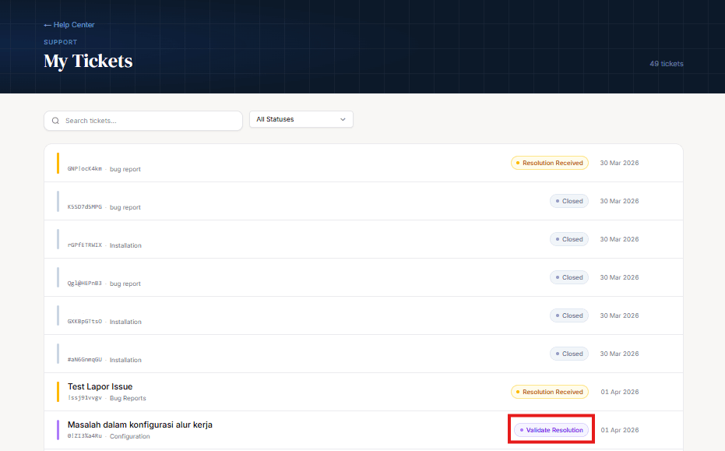Image resolution: width=725 pixels, height=451 pixels.
Task: Click the 49 tickets count label
Action: point(666,64)
